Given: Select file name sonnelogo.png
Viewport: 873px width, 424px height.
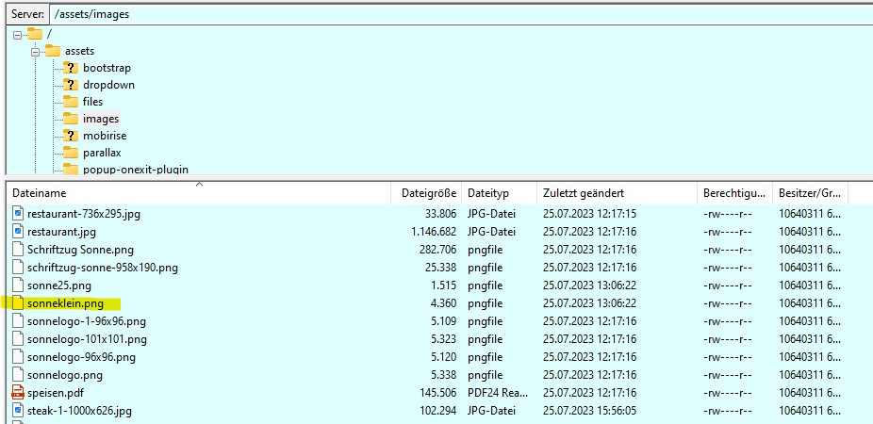Looking at the screenshot, I should point(65,375).
